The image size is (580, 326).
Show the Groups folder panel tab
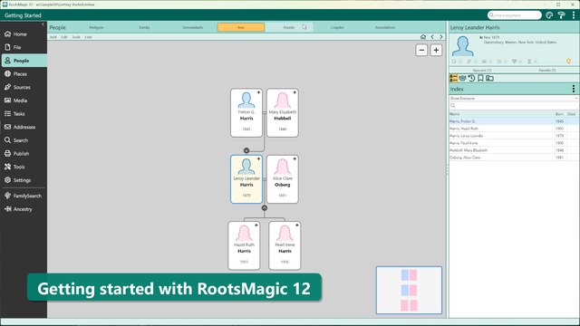pyautogui.click(x=489, y=78)
